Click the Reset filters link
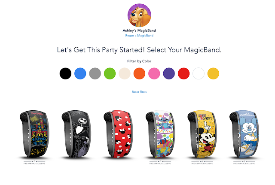The width and height of the screenshot is (275, 185). [139, 91]
